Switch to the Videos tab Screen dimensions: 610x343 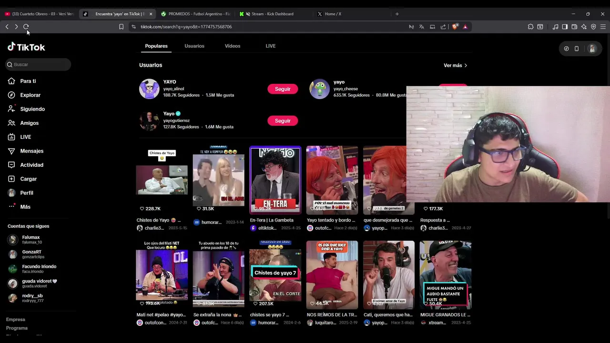point(233,46)
